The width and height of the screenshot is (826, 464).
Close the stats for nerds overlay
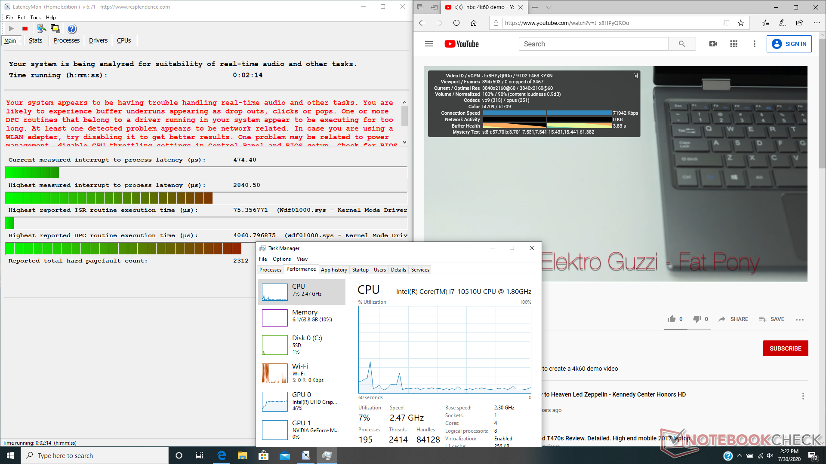pyautogui.click(x=635, y=76)
